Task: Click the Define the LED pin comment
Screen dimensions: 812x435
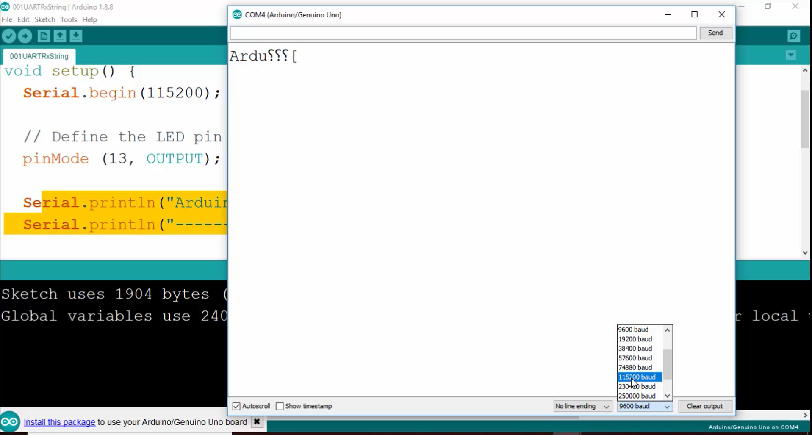Action: point(123,137)
